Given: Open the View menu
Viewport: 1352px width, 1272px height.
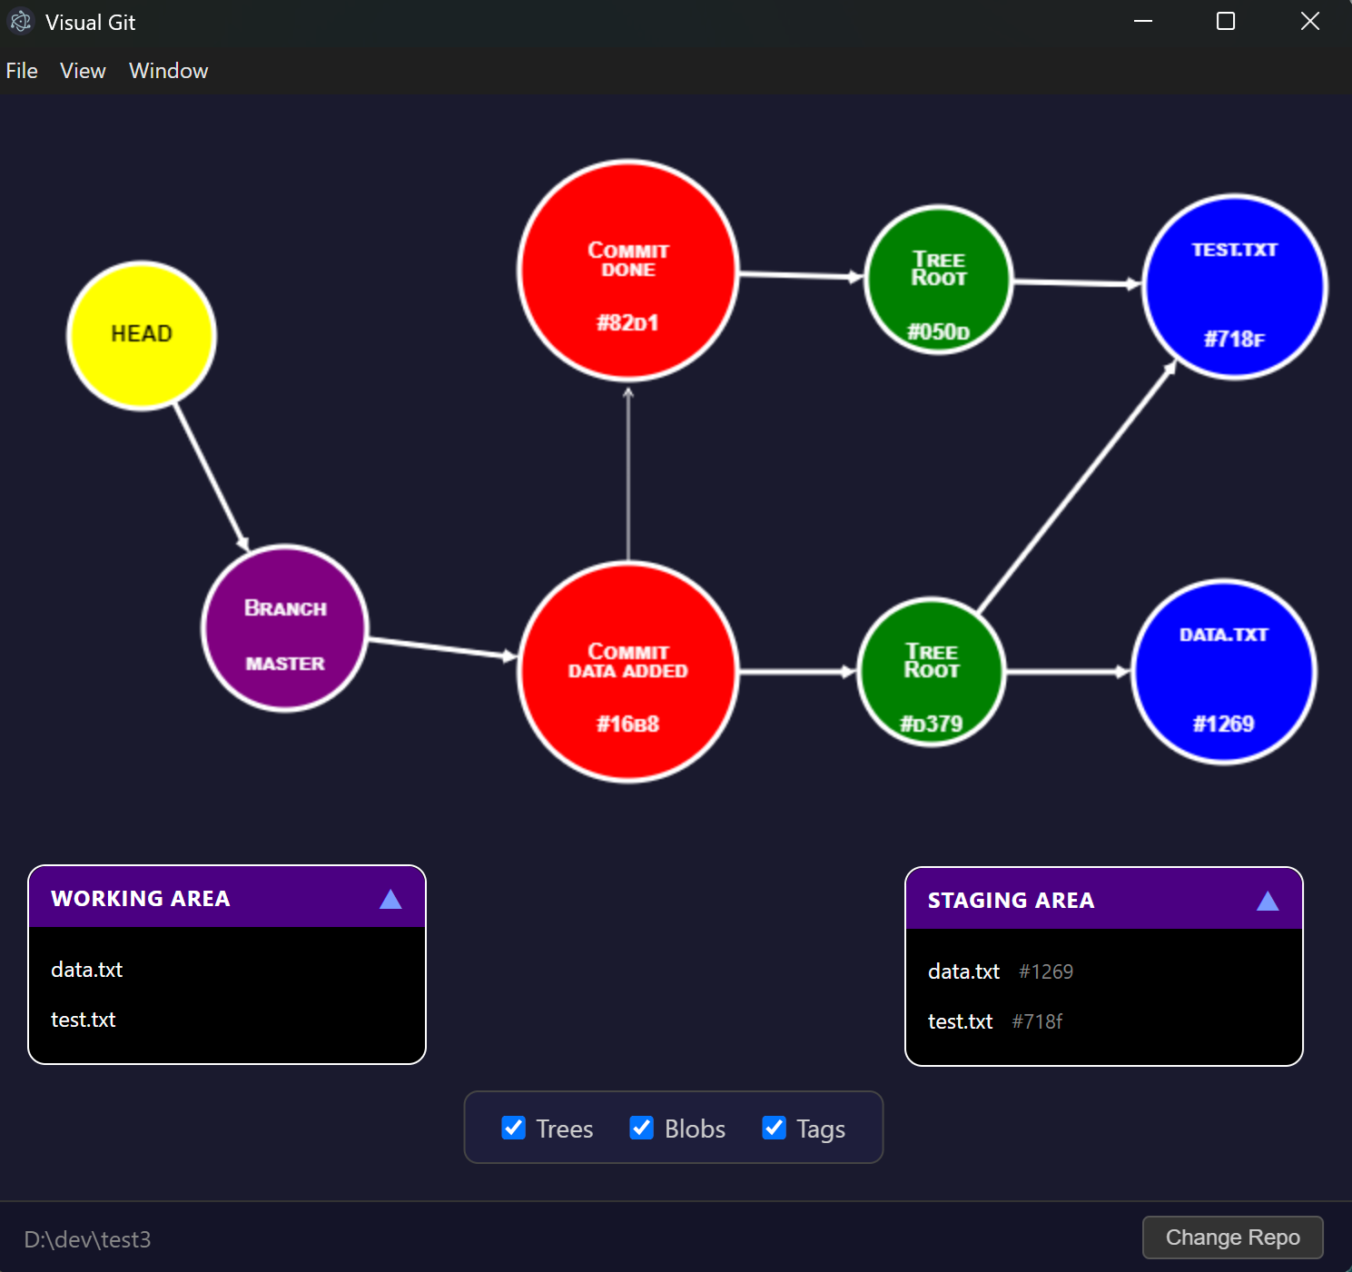Looking at the screenshot, I should tap(82, 70).
